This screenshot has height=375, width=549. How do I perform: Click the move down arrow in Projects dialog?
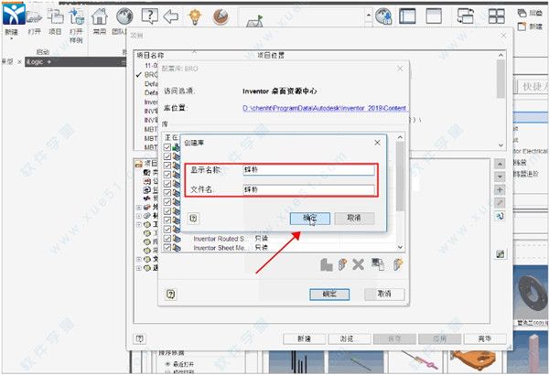tap(500, 177)
